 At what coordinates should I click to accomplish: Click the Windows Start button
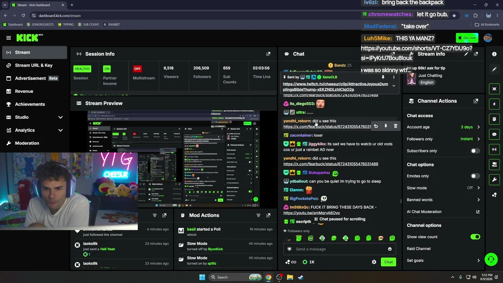(202, 277)
